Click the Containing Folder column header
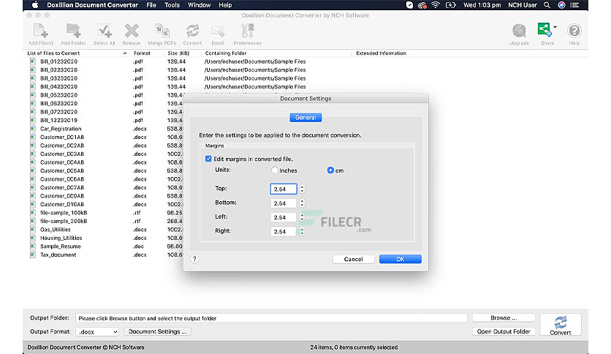Image resolution: width=611 pixels, height=354 pixels. coord(226,53)
